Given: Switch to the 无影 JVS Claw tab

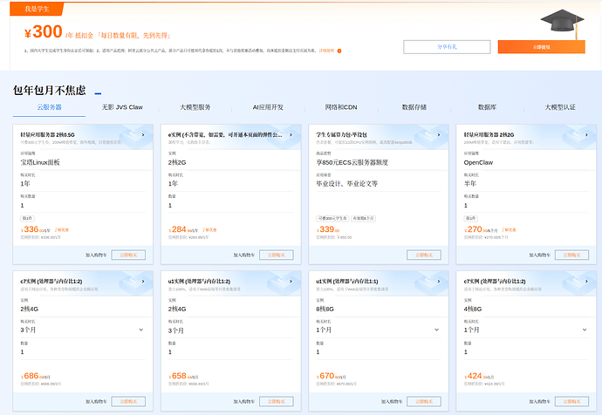Looking at the screenshot, I should tap(122, 107).
